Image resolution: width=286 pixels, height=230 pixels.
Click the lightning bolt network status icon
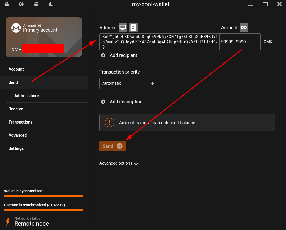pos(8,221)
